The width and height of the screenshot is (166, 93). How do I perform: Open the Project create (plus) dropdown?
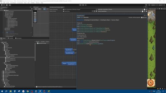click(x=2, y=40)
